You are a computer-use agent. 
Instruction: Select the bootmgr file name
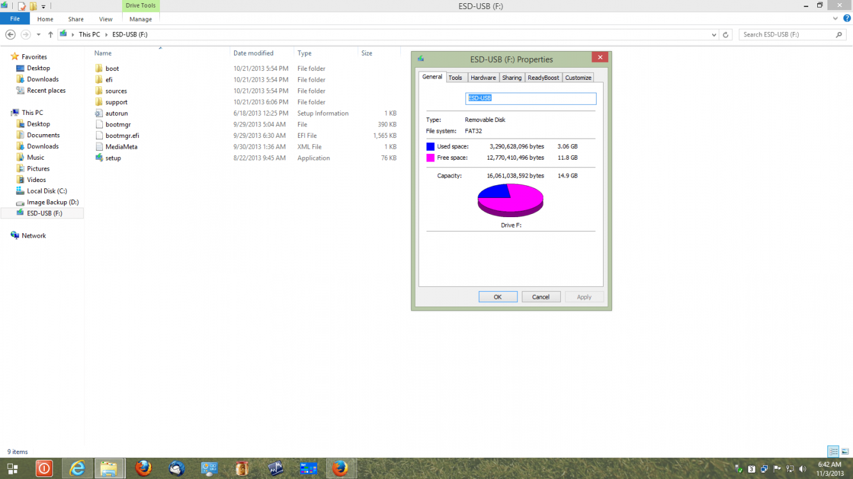[x=117, y=125]
